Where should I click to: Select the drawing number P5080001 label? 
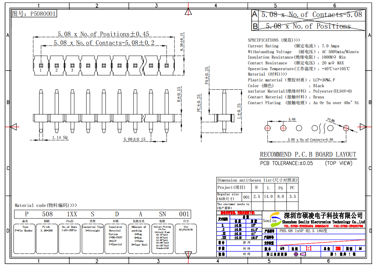(x=34, y=14)
